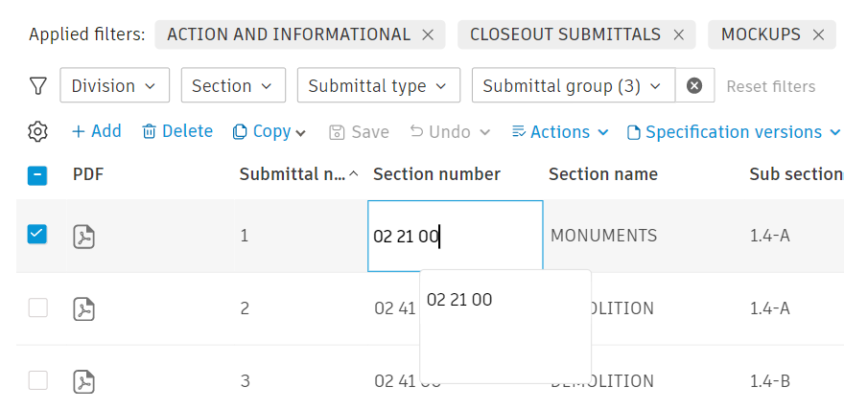Choose the 02 21 00 suggestion
The image size is (844, 410).
coord(459,300)
